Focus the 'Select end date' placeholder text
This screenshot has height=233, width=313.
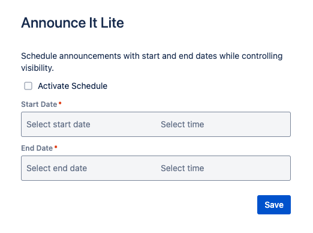point(57,168)
